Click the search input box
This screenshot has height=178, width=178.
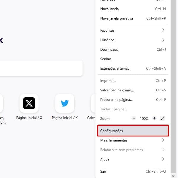(x=41, y=68)
